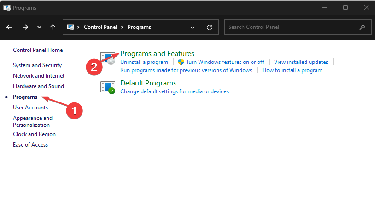Click the Back arrow button
Image resolution: width=375 pixels, height=199 pixels.
[x=10, y=27]
